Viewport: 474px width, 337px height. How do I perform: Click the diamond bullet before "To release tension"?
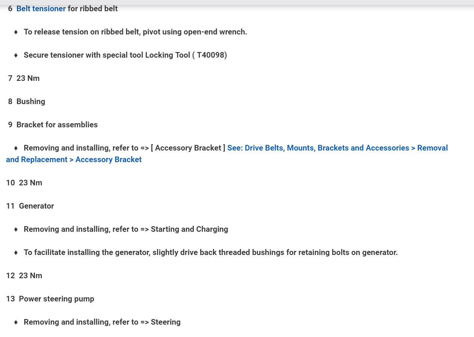pos(16,32)
